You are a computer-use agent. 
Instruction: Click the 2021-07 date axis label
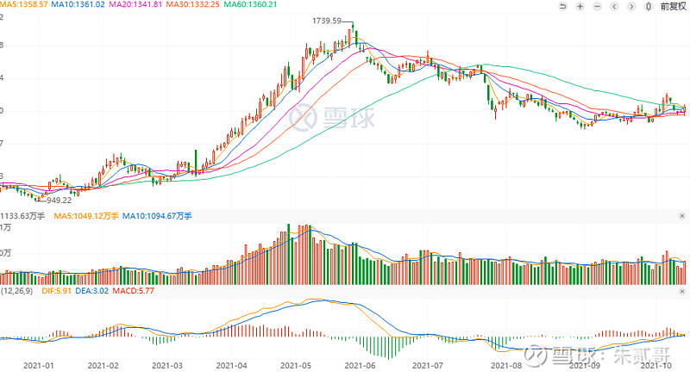coord(428,366)
